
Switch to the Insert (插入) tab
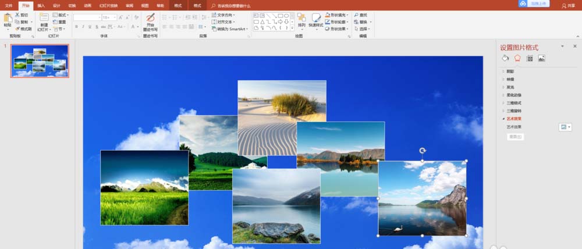coord(41,6)
